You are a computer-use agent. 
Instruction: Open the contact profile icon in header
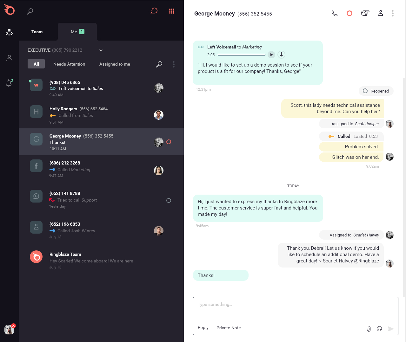tap(380, 13)
